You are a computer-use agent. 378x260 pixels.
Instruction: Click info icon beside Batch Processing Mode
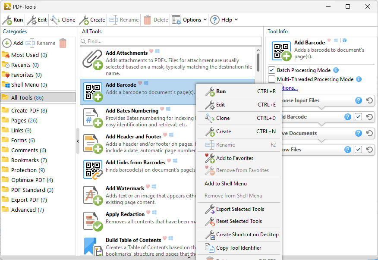click(x=336, y=70)
